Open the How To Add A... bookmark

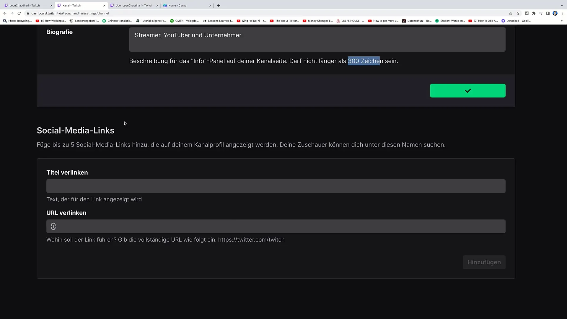tap(483, 21)
